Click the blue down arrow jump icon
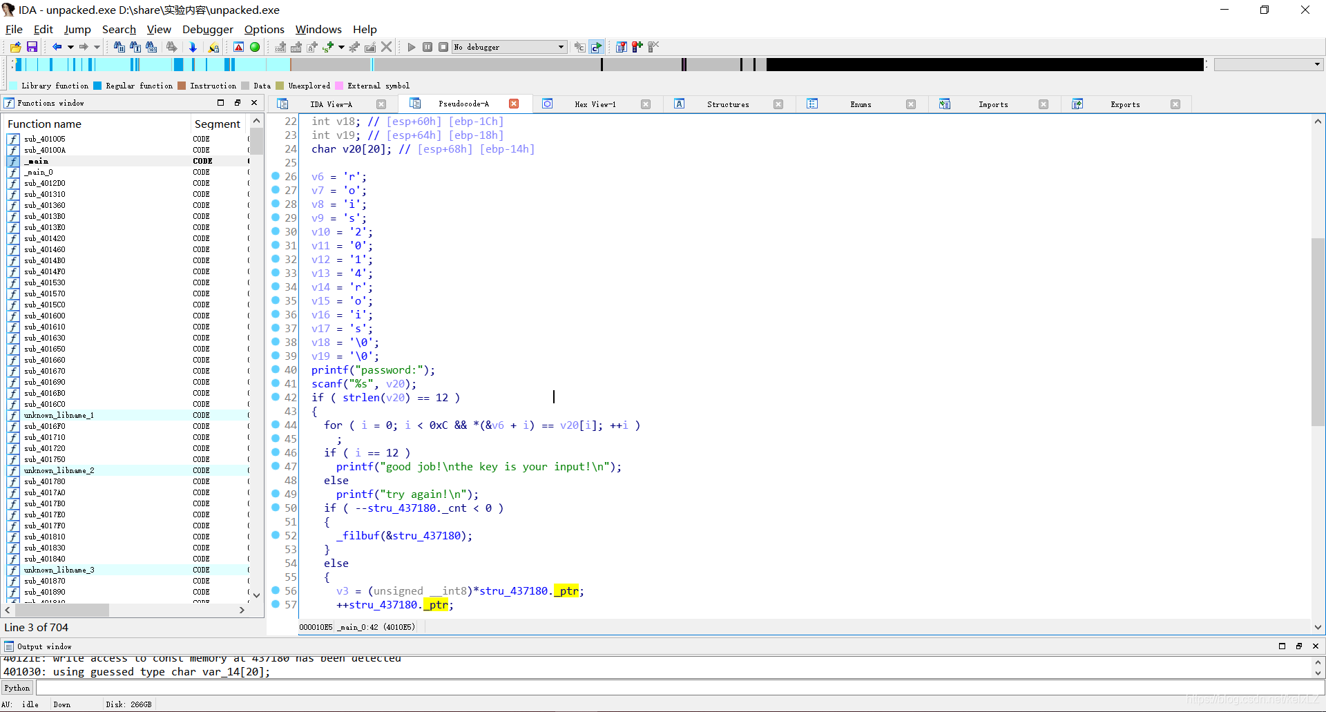The width and height of the screenshot is (1326, 712). pos(193,47)
